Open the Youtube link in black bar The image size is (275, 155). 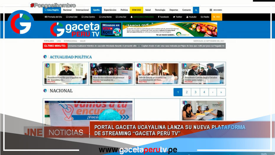pyautogui.click(x=191, y=17)
